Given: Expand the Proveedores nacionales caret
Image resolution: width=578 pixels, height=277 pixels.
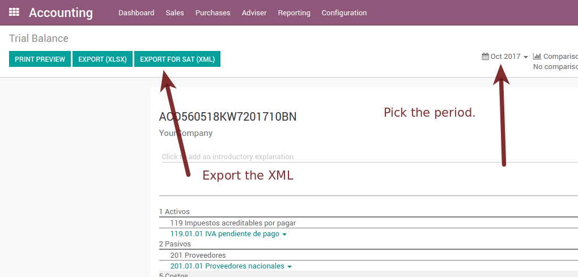Looking at the screenshot, I should pos(290,266).
